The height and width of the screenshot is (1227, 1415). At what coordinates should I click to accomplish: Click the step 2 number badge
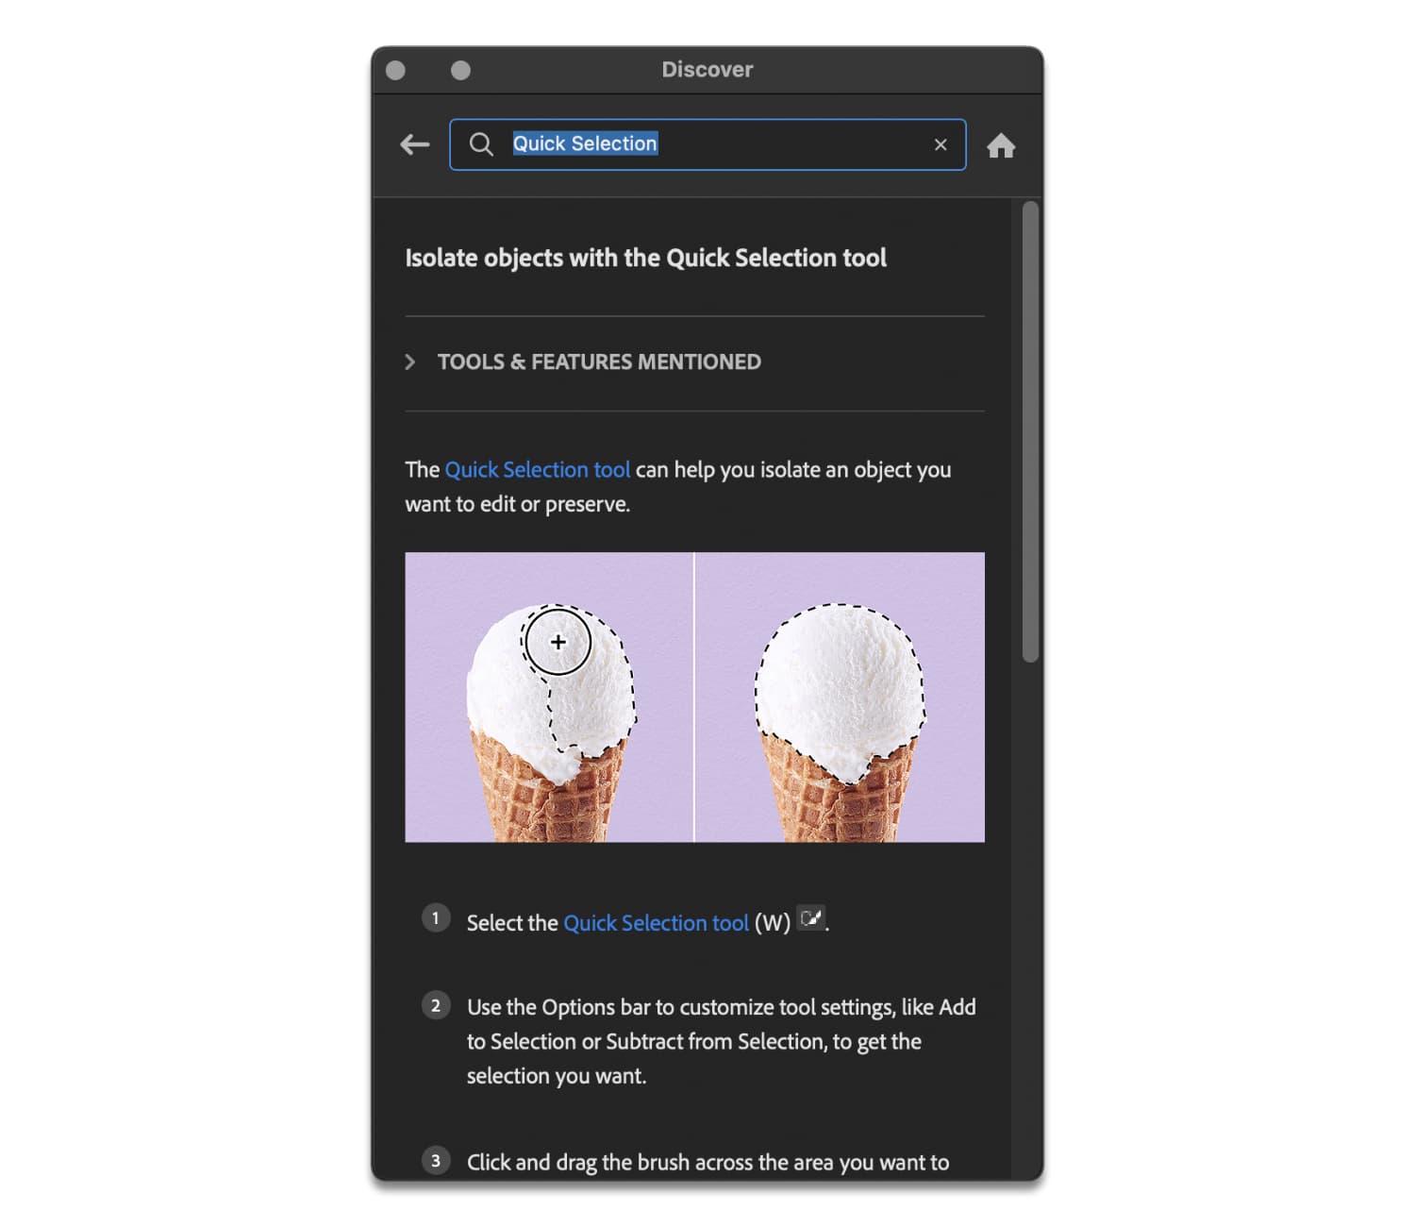click(x=436, y=1005)
